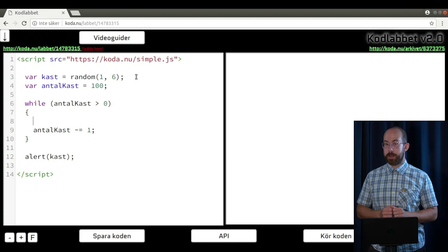This screenshot has width=448, height=252.
Task: Click the closing </script> tag line
Action: [x=35, y=174]
